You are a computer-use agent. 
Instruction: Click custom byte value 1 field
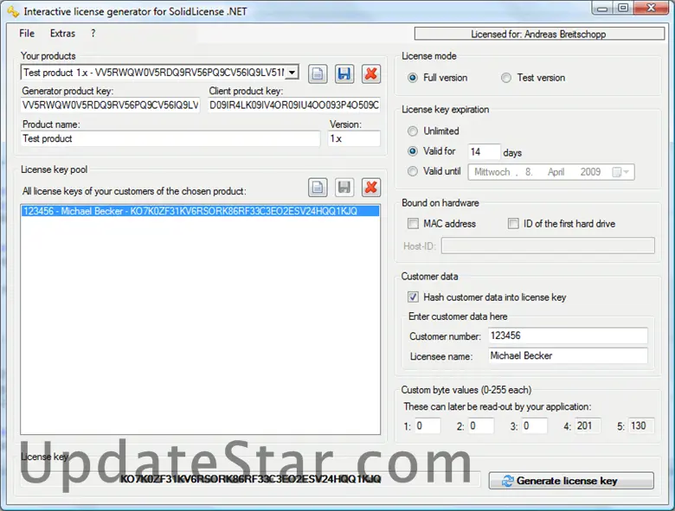pyautogui.click(x=427, y=425)
